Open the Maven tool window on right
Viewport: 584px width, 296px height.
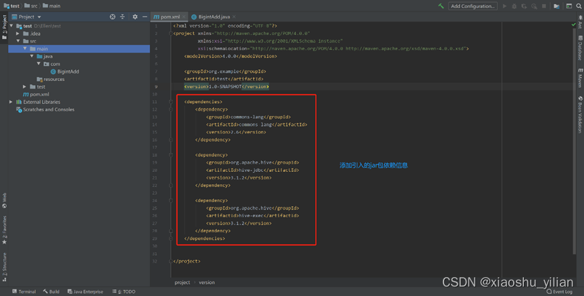click(580, 78)
